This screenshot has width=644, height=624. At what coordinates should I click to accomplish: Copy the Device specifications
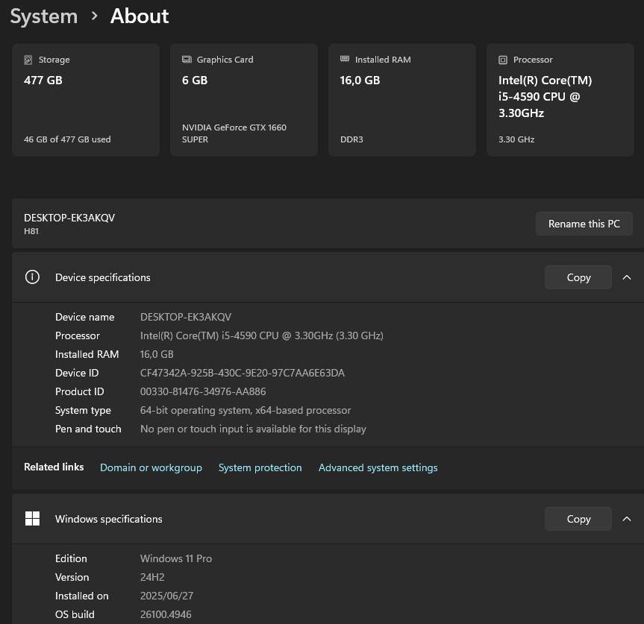coord(578,277)
